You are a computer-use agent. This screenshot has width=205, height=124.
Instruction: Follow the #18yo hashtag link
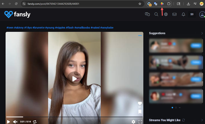28,28
